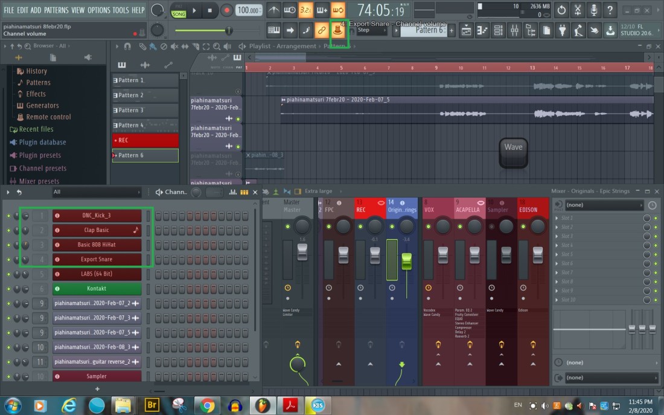664x415 pixels.
Task: Click the red Record button
Action: pyautogui.click(x=227, y=10)
